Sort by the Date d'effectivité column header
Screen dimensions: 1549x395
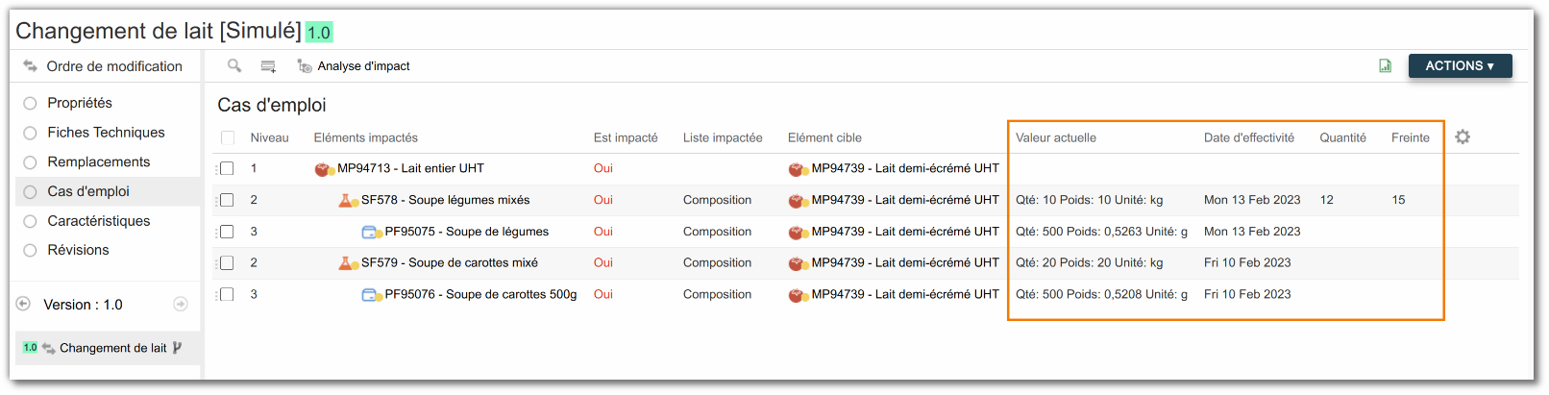[x=1248, y=137]
